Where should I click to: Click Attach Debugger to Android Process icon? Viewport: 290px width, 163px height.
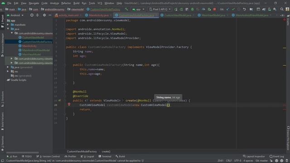point(209,9)
